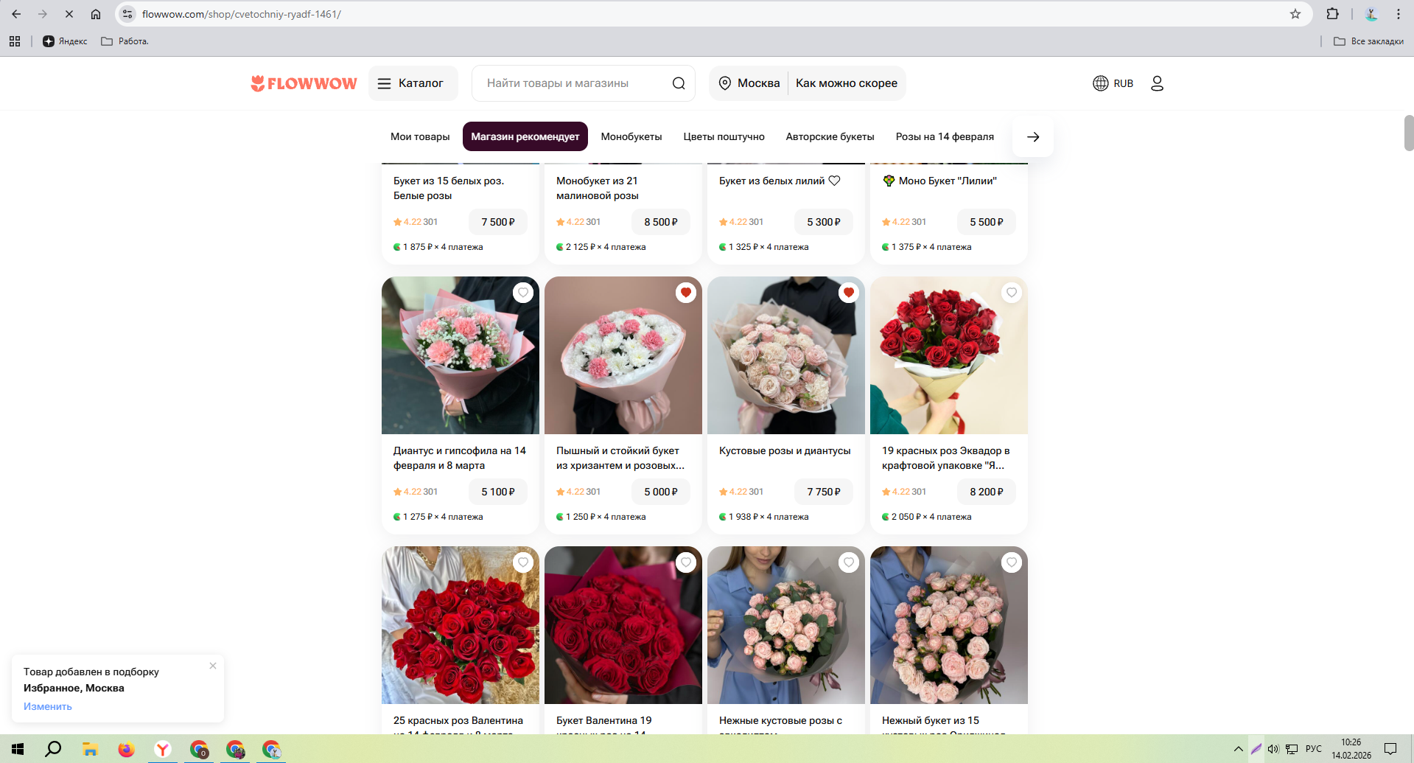Favorite '25 красных роз Валентина' bouquet
The image size is (1414, 763).
click(523, 562)
